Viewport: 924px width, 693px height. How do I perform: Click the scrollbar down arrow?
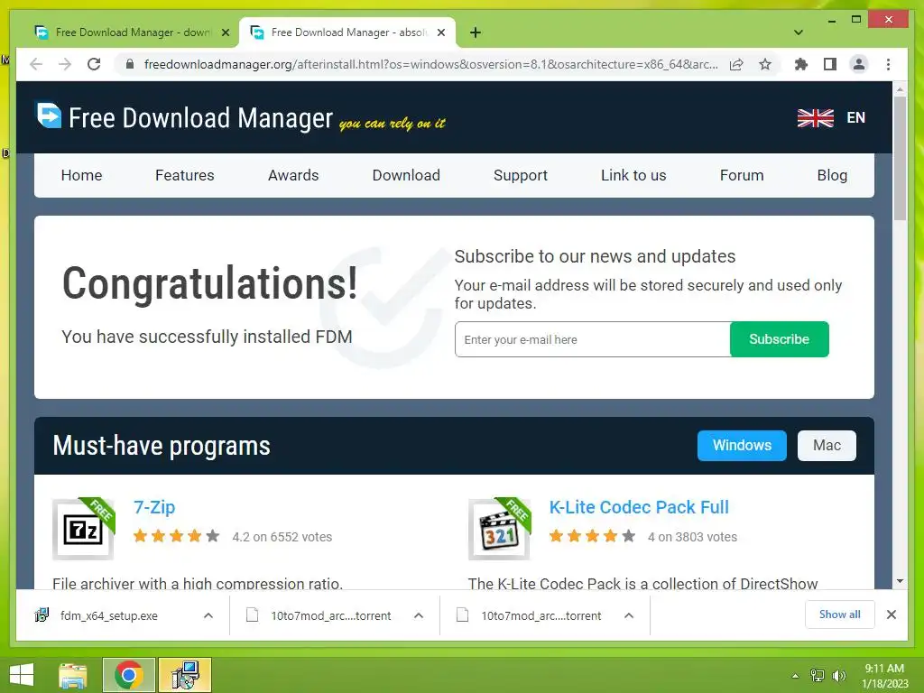pyautogui.click(x=900, y=581)
